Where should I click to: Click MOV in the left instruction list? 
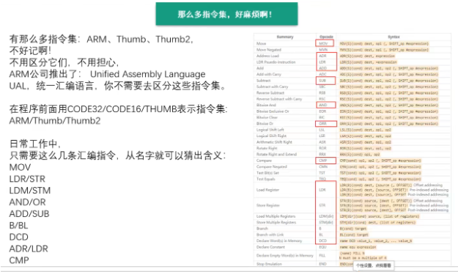tap(20, 167)
